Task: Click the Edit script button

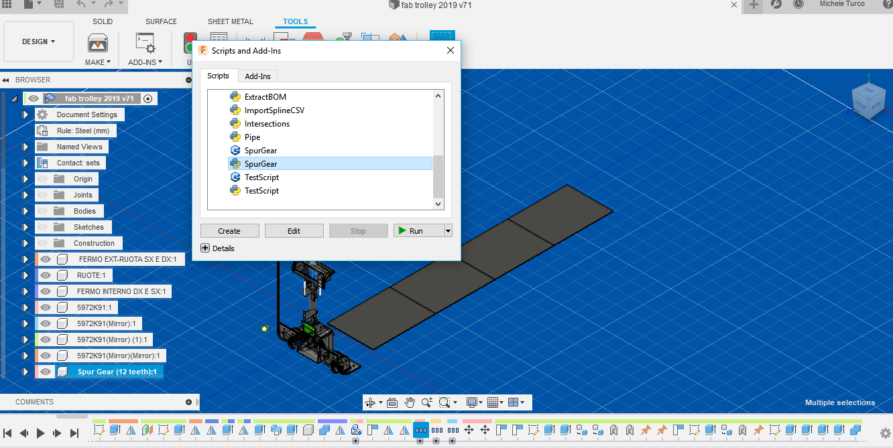Action: coord(294,231)
